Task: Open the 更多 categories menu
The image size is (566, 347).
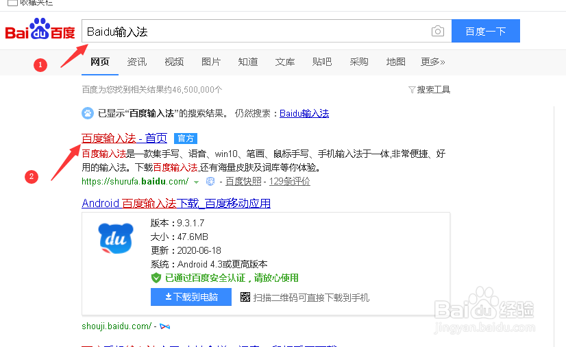Action: (432, 62)
